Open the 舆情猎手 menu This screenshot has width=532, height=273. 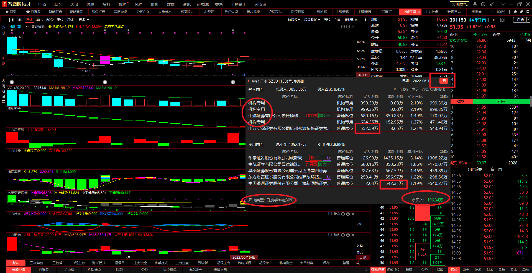262,4
